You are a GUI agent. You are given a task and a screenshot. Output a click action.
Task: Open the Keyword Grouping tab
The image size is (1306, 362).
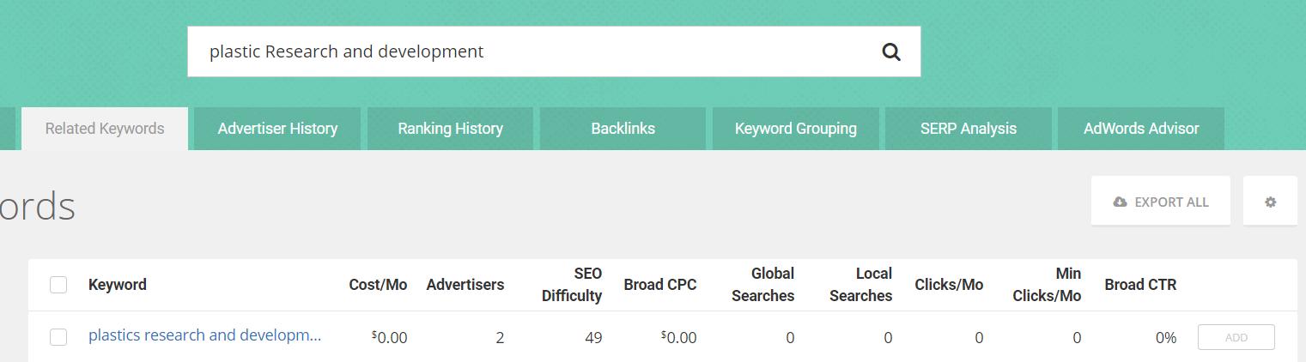pos(795,129)
